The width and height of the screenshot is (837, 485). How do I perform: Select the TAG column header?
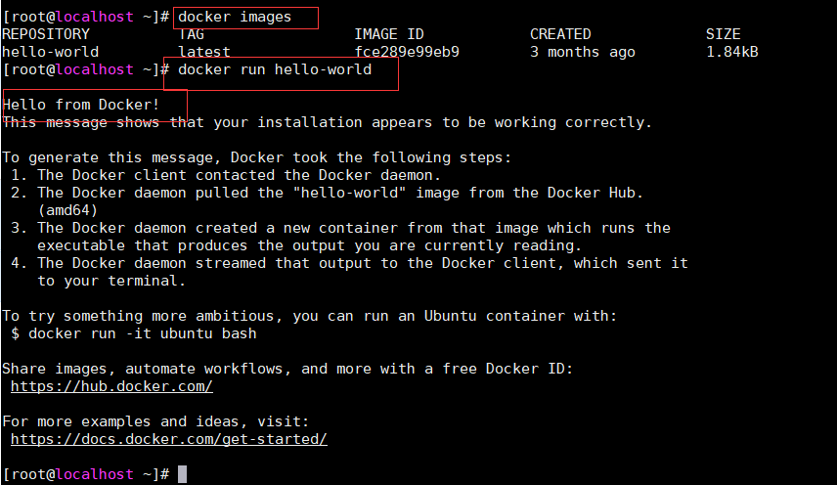(191, 34)
